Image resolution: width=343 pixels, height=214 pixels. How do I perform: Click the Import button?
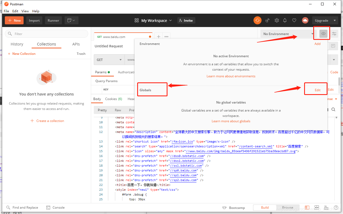(x=34, y=20)
